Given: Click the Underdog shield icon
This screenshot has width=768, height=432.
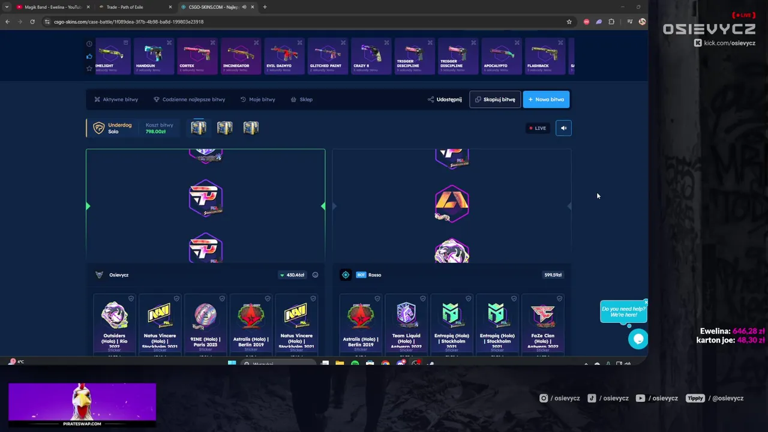Looking at the screenshot, I should point(99,128).
